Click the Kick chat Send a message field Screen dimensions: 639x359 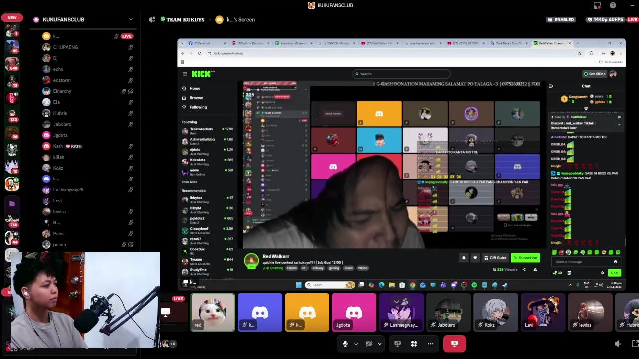pos(585,262)
